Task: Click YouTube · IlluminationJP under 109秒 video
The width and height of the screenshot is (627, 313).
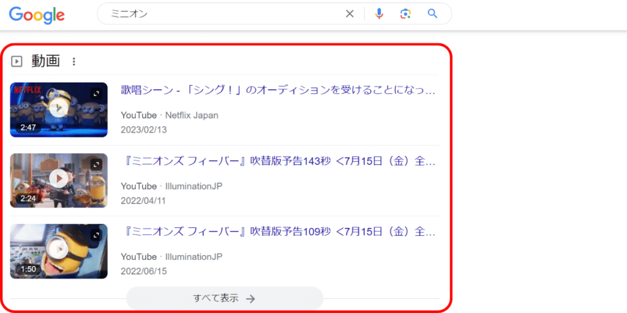Action: (171, 256)
